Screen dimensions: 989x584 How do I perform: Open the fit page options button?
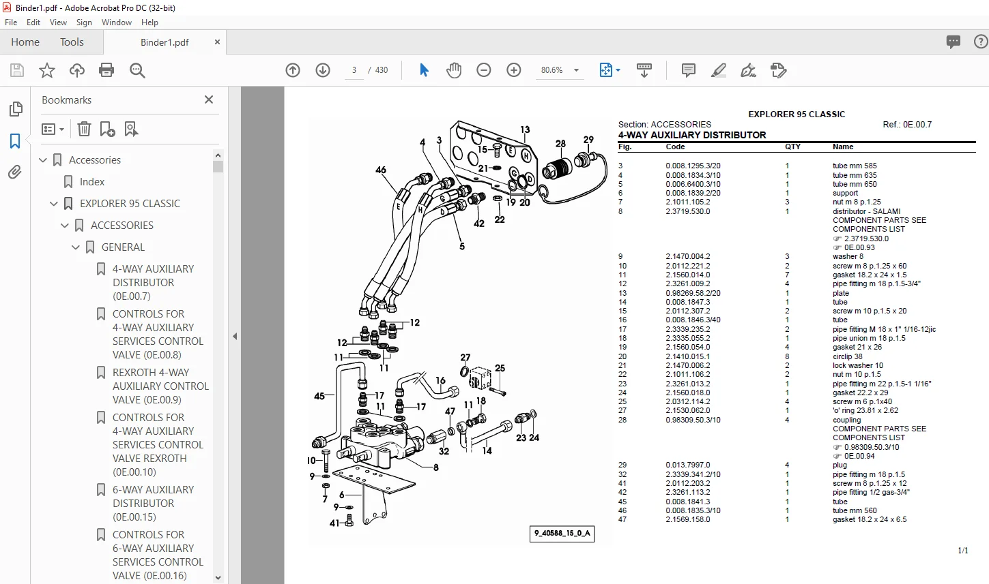point(610,70)
